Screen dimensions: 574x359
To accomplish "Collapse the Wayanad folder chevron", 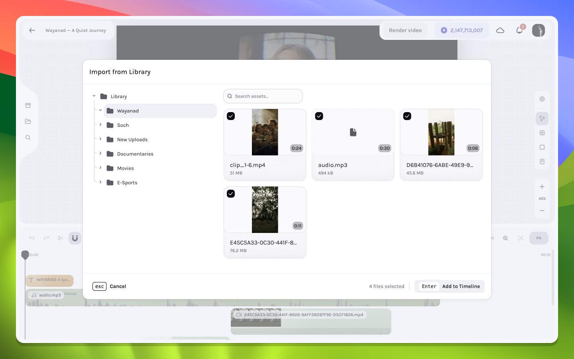I will (x=100, y=110).
